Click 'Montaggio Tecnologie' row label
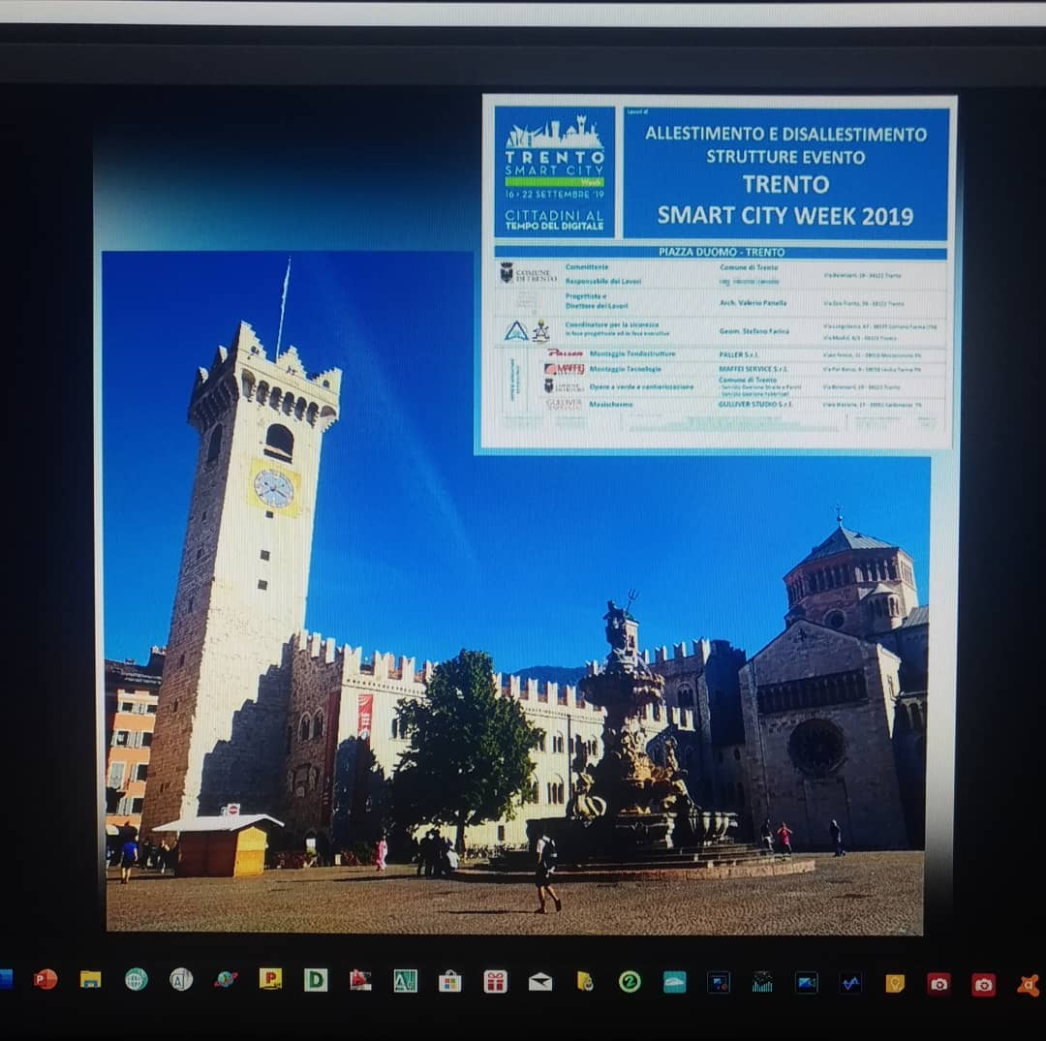 [625, 369]
